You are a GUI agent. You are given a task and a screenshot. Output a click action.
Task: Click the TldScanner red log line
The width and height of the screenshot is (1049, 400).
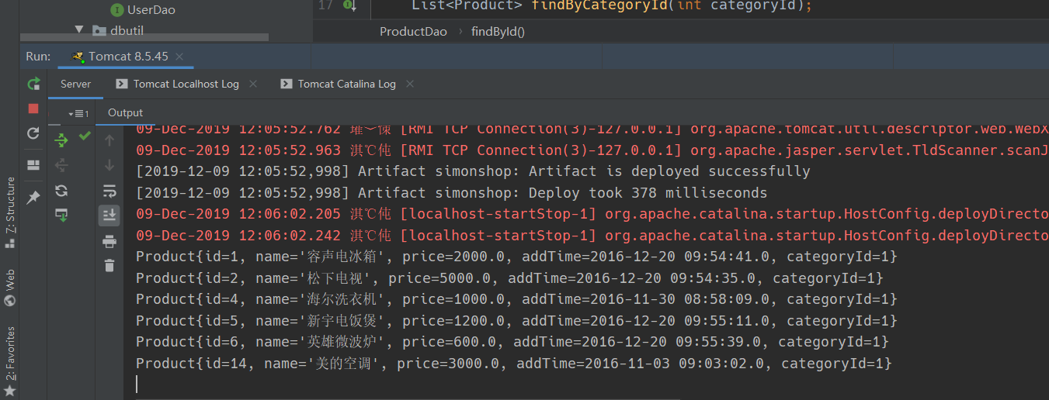592,150
